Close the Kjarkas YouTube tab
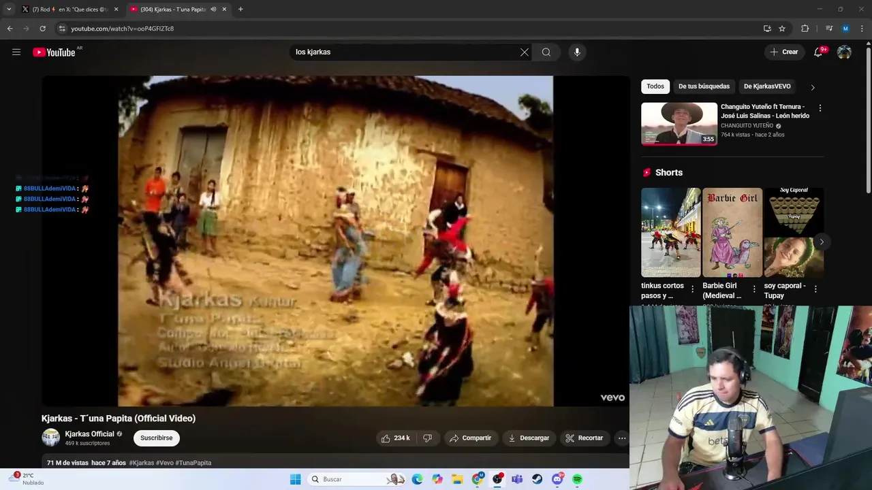 224,10
